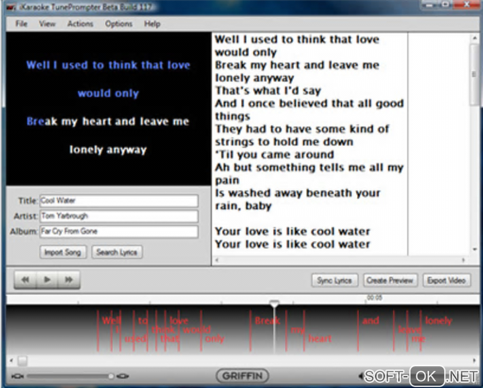Screen dimensions: 483x388
Task: Click lyric 'strings to hold me down'
Action: 284,142
